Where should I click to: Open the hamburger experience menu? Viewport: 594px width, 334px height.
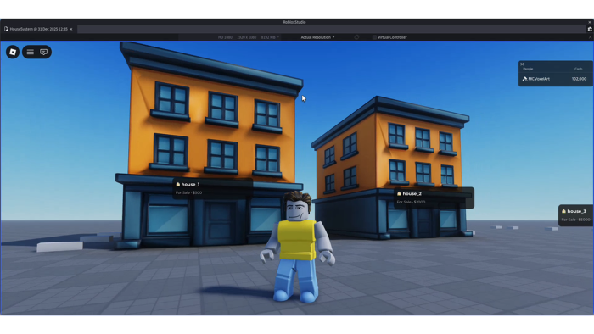coord(31,52)
